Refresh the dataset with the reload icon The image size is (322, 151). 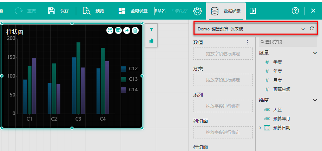tap(311, 28)
